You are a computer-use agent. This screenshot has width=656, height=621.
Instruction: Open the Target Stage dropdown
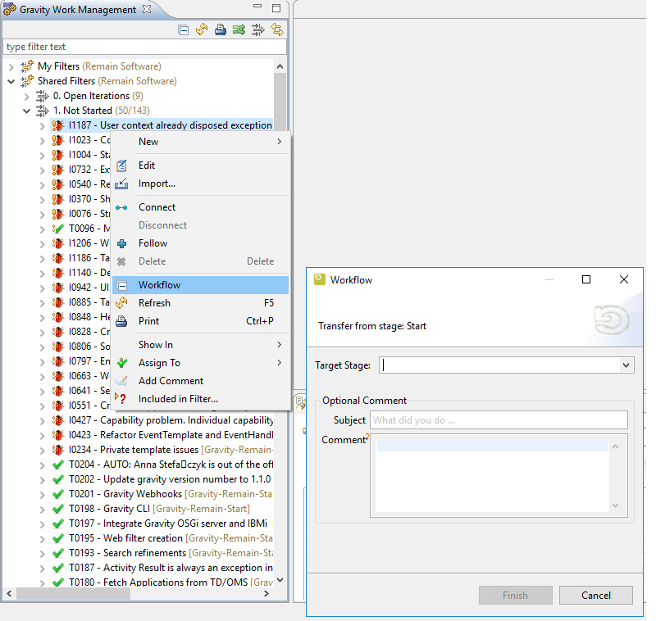pos(626,365)
